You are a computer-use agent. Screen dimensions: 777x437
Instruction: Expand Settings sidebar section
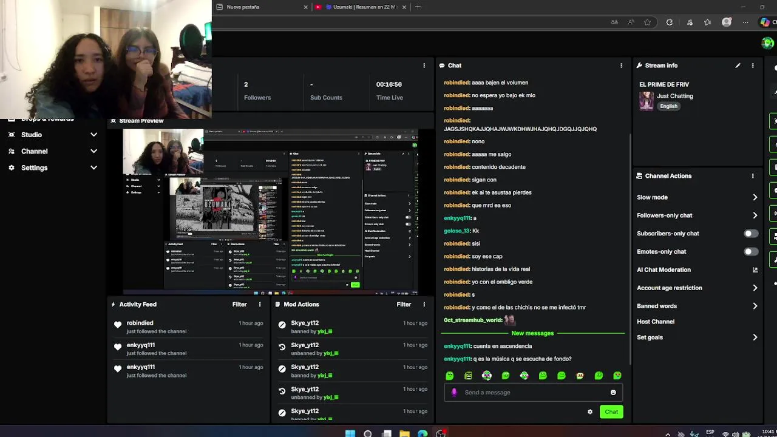point(93,168)
